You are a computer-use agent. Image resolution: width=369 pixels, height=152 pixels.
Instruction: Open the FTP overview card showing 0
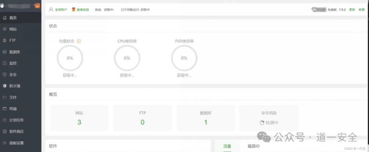click(142, 118)
